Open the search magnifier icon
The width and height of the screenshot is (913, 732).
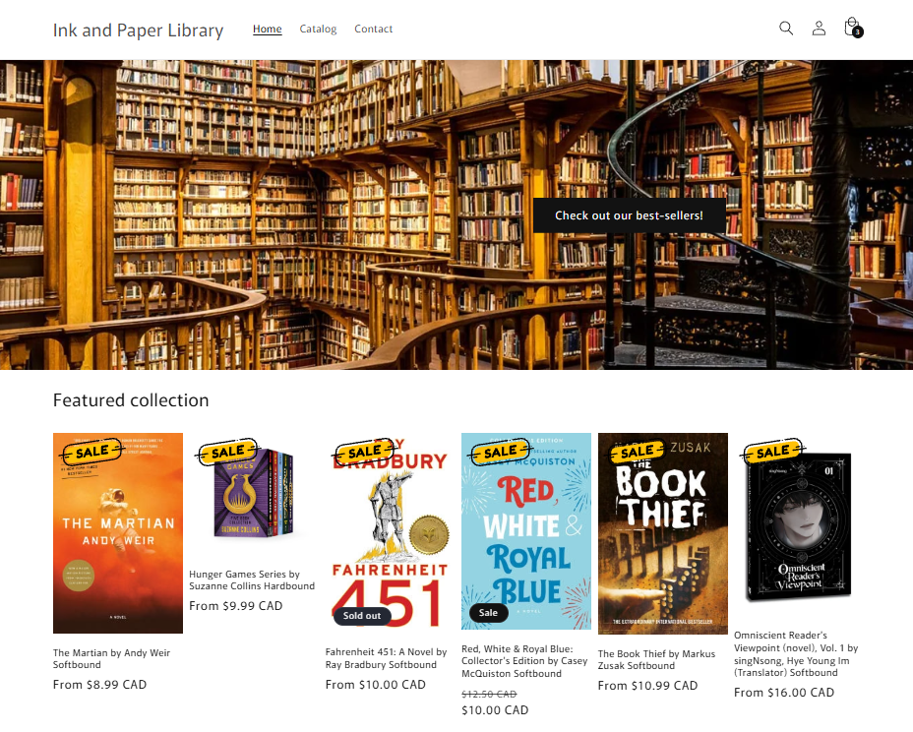point(786,29)
